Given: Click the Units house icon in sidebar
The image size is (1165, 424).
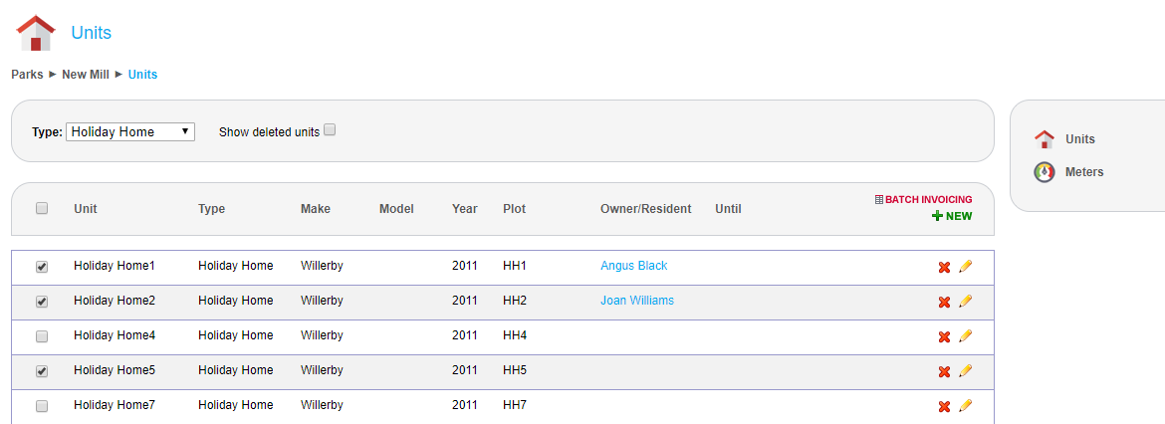Looking at the screenshot, I should tap(1044, 139).
